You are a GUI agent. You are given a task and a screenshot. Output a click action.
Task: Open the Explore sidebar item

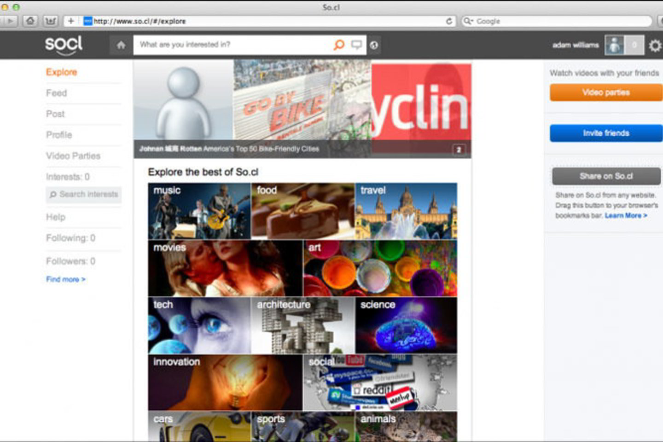pos(62,72)
